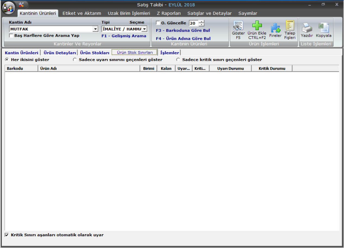Open Talep Fişleri notepad icon
344x248 pixels.
point(290,26)
